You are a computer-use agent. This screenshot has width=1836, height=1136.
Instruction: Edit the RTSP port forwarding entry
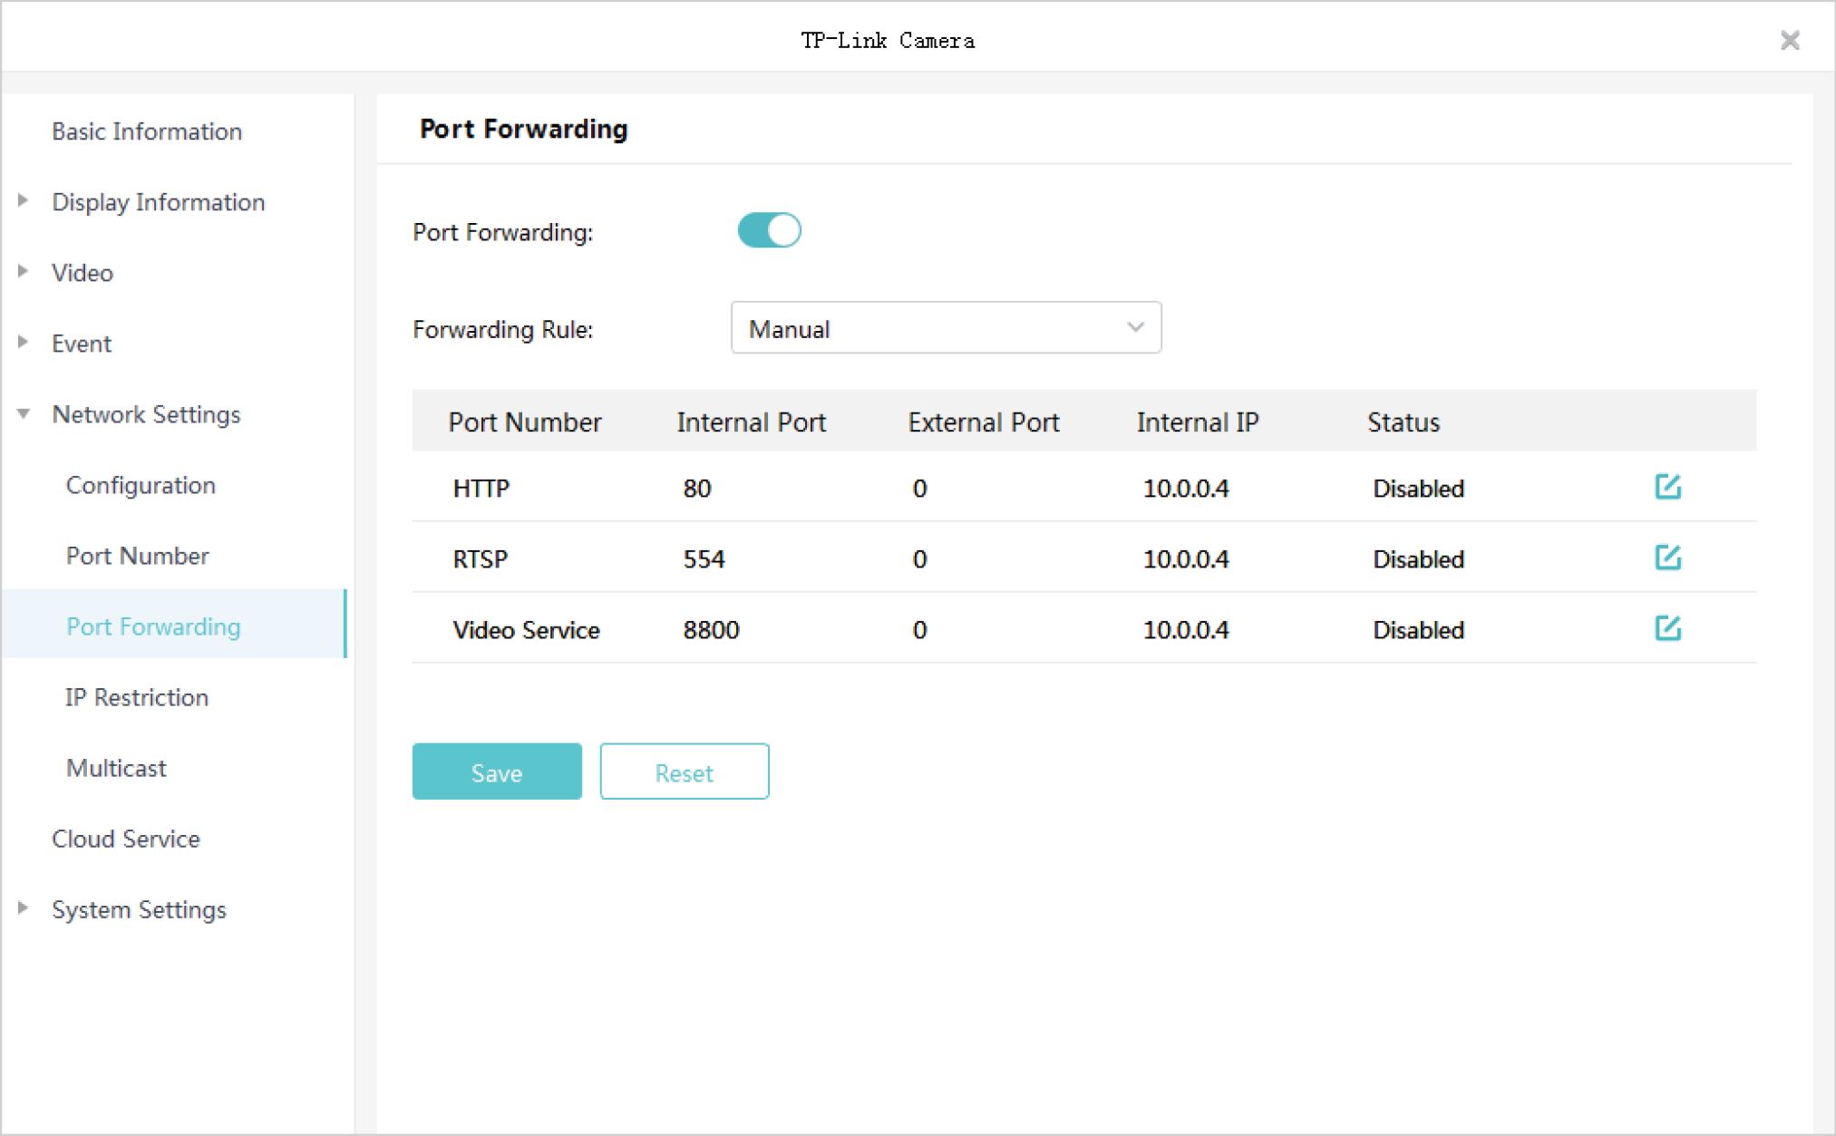1667,558
